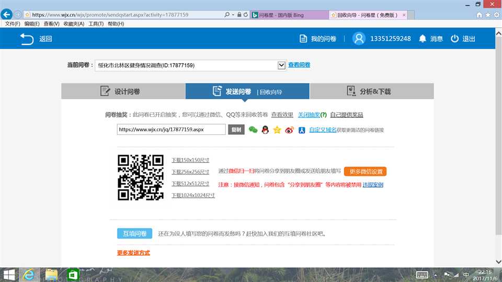The image size is (502, 282).
Task: Open browser tools gear icon
Action: tap(497, 15)
